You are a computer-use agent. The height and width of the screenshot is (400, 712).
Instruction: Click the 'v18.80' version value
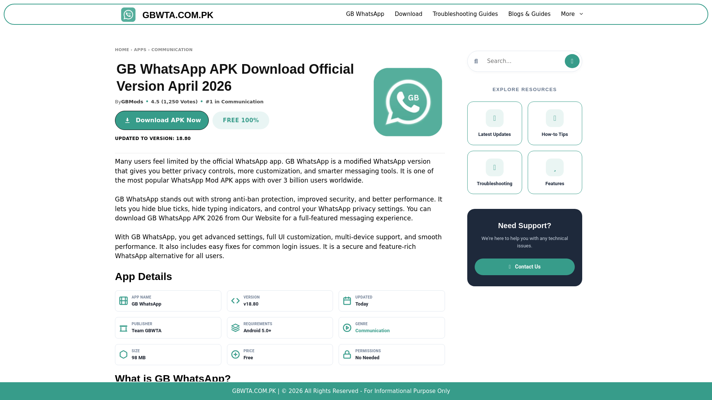click(x=251, y=304)
